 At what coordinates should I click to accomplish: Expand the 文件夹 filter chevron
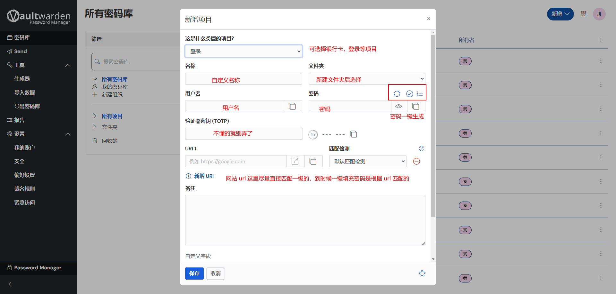(x=95, y=127)
